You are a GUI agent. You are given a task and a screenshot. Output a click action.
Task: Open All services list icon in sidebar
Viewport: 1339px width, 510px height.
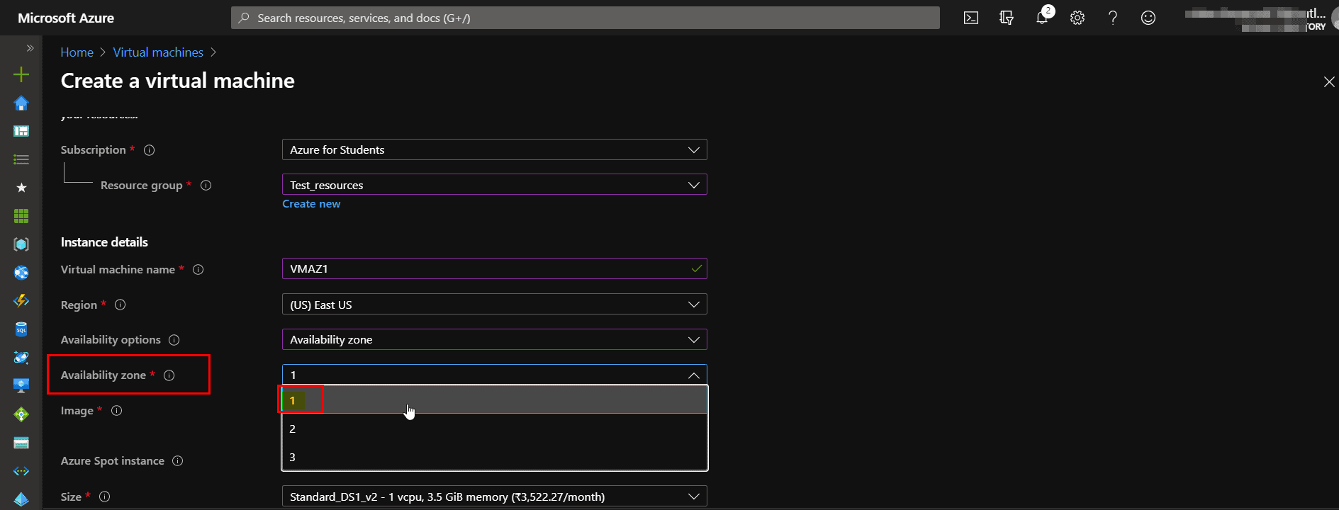coord(21,159)
